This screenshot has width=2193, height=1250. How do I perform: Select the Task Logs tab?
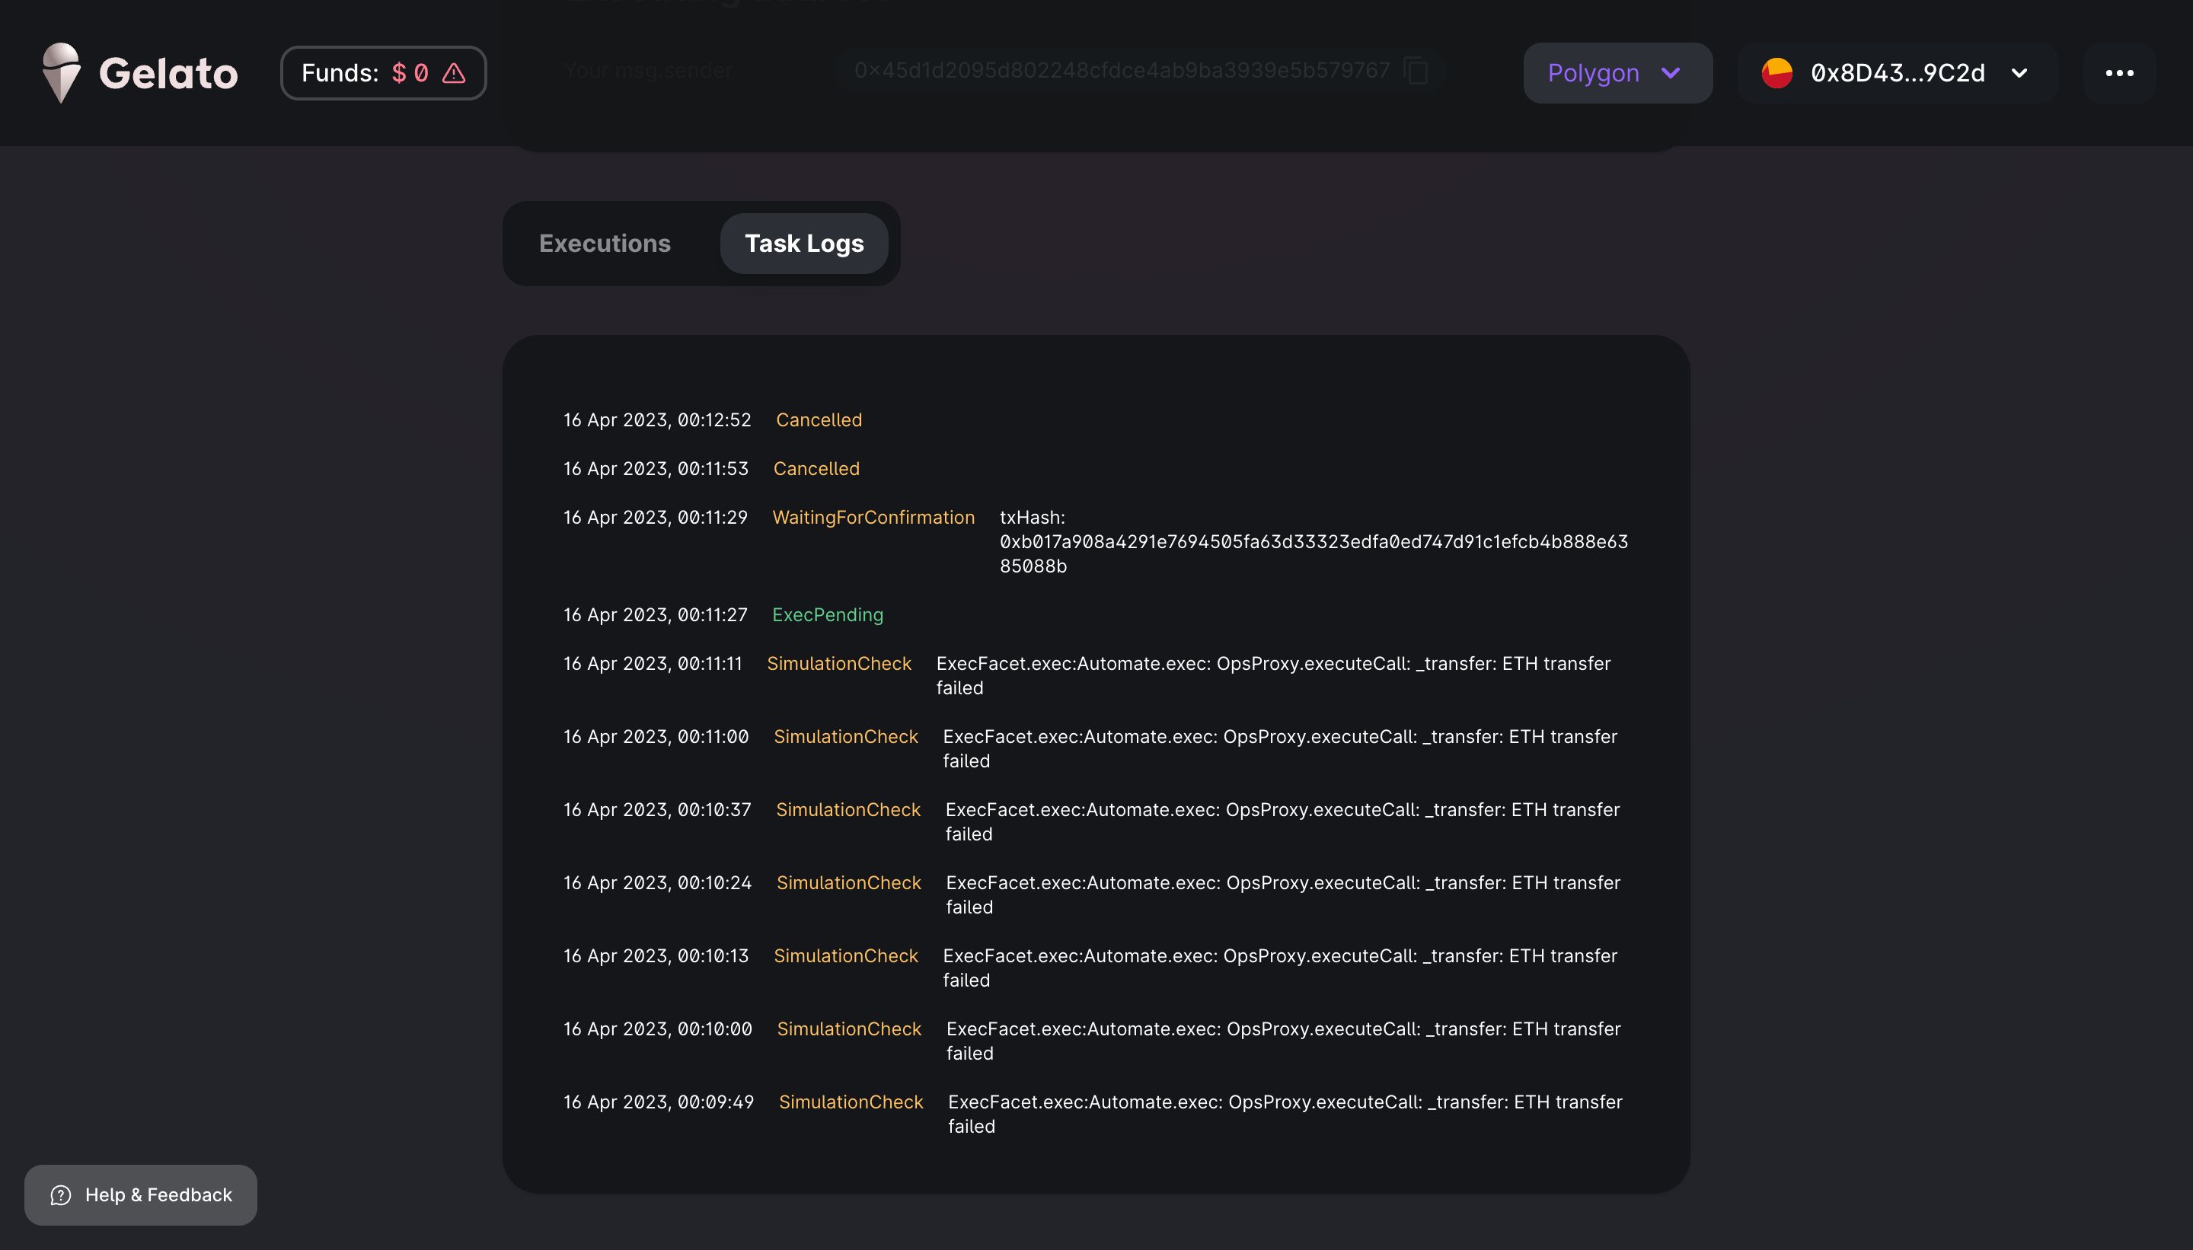click(803, 244)
